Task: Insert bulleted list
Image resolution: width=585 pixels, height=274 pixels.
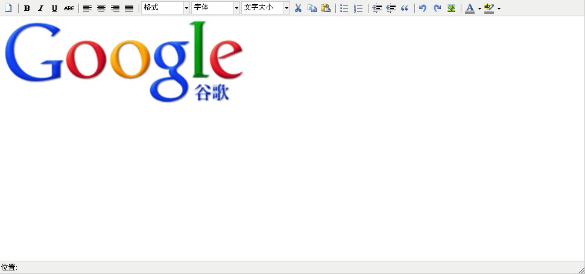Action: point(344,8)
